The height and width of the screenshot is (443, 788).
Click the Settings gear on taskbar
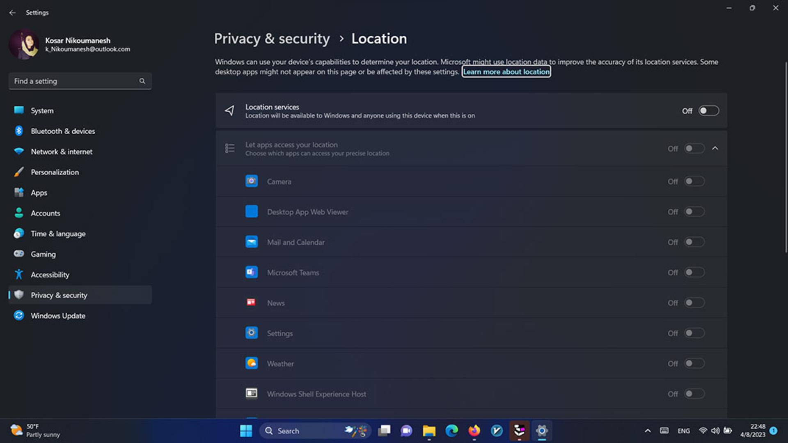click(542, 431)
